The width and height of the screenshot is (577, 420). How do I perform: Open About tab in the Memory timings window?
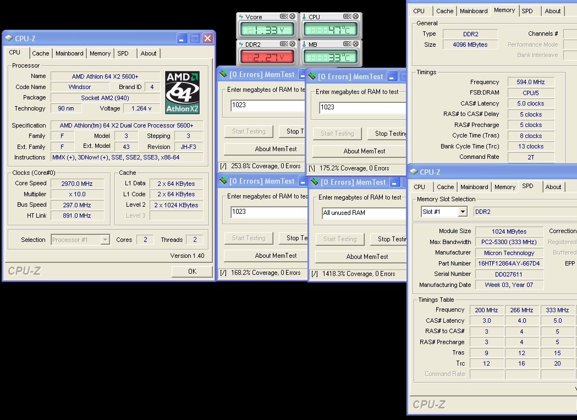click(553, 11)
